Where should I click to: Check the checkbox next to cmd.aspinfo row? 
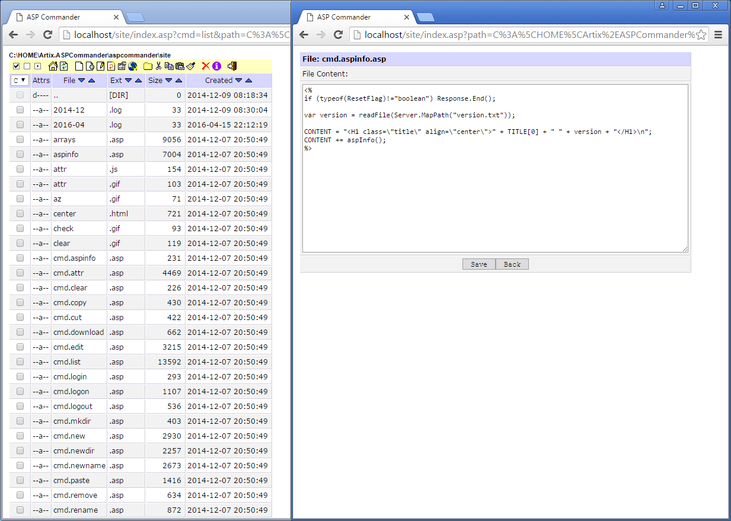coord(20,258)
